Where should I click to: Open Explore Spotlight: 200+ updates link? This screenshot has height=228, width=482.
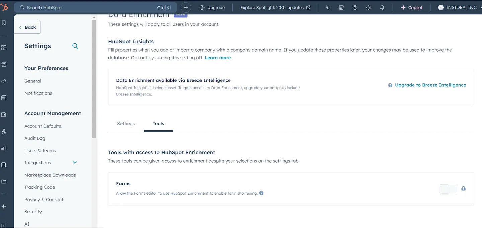(275, 7)
